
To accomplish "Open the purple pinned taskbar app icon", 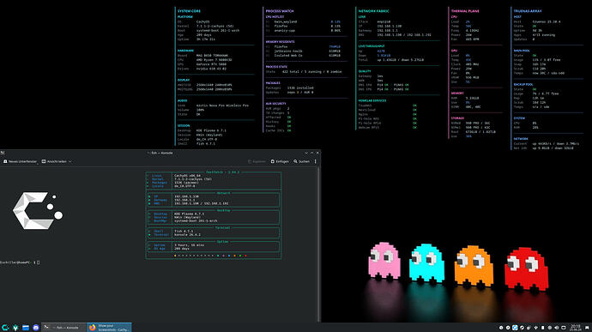I will (36, 328).
